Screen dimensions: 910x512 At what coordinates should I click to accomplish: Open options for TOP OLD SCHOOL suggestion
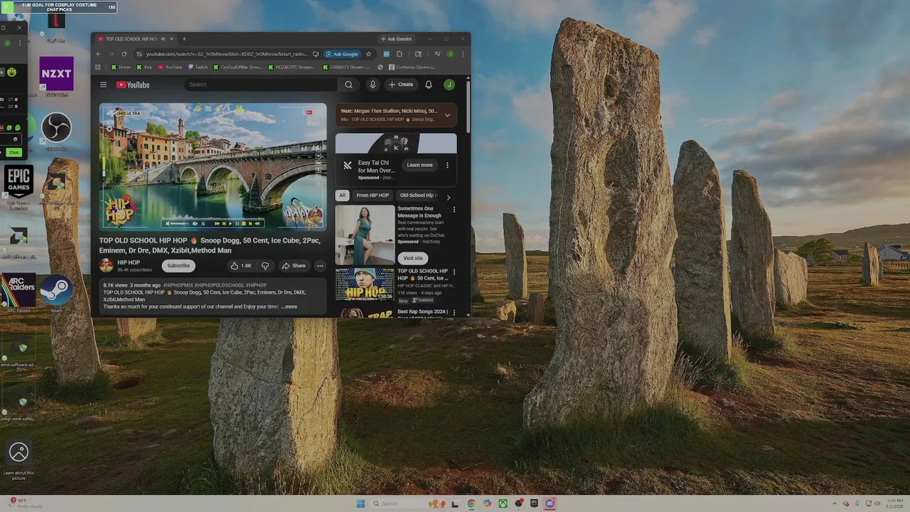[454, 272]
